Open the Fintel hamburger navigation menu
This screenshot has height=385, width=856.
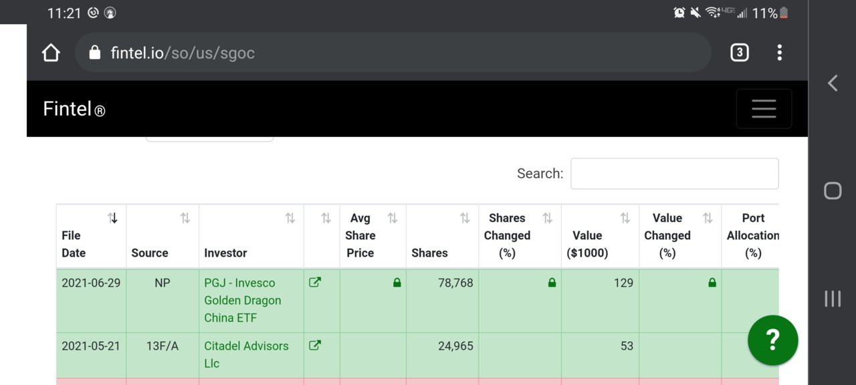764,109
